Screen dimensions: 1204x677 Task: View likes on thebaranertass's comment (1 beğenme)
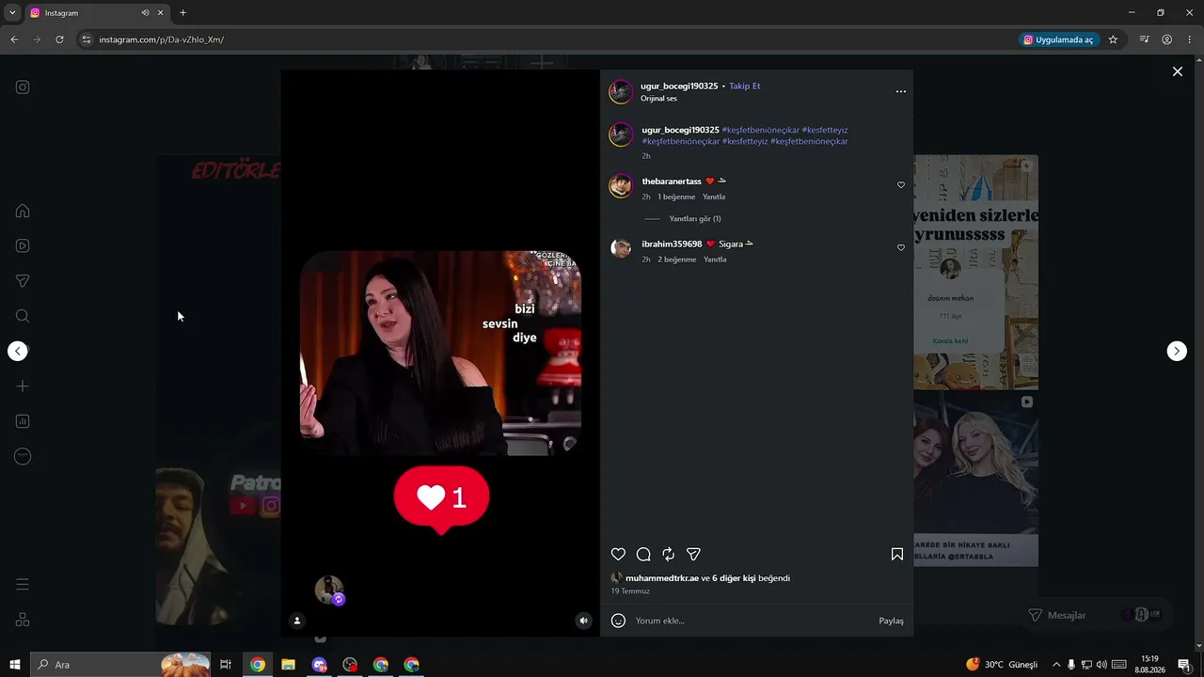coord(676,197)
